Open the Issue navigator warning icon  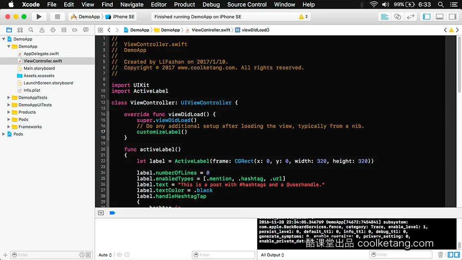[x=42, y=30]
